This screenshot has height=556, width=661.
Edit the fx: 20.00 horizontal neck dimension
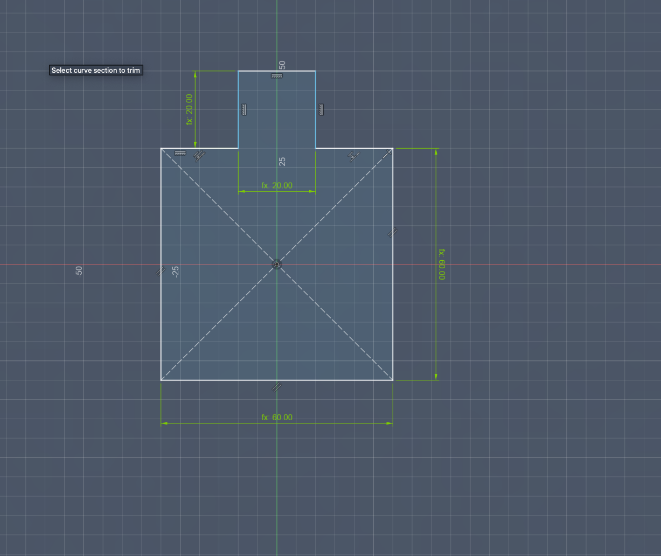point(276,185)
